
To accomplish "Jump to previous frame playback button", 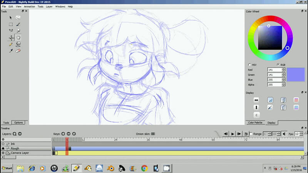I will 226,134.
